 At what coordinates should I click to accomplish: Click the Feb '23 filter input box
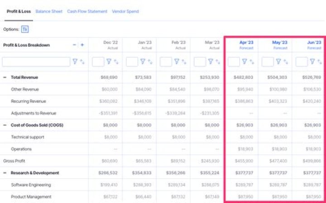pos(166,62)
